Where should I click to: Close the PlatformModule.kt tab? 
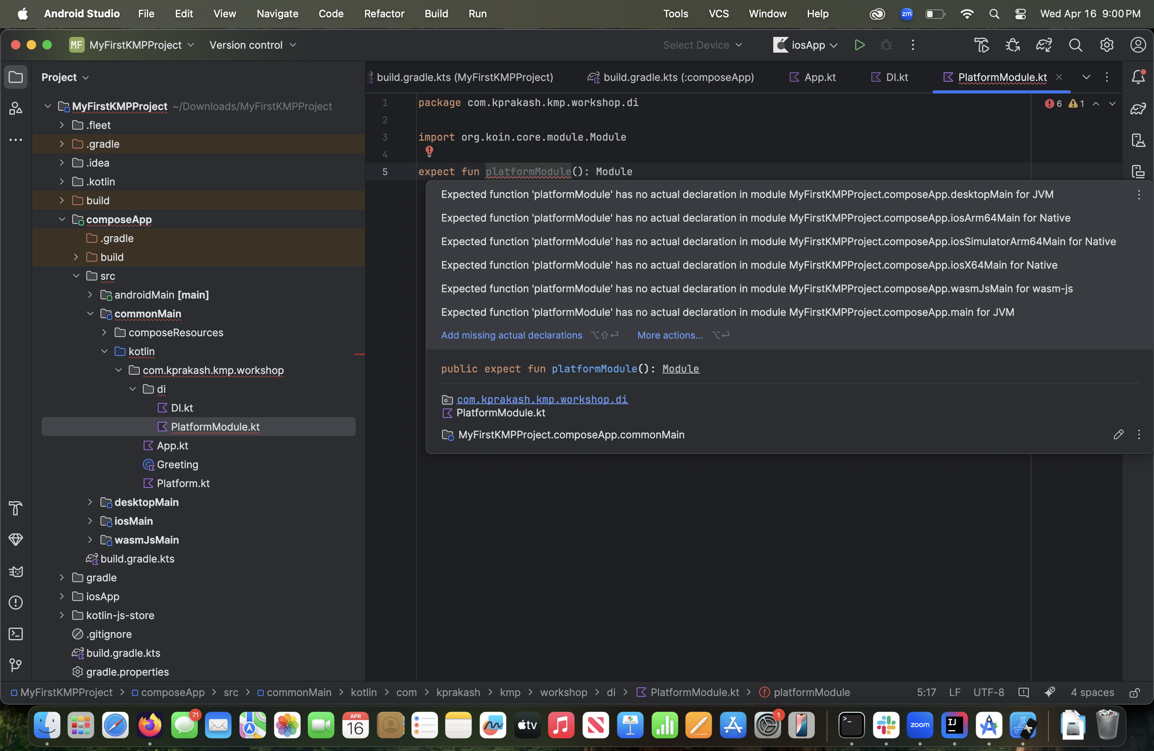tap(1059, 77)
